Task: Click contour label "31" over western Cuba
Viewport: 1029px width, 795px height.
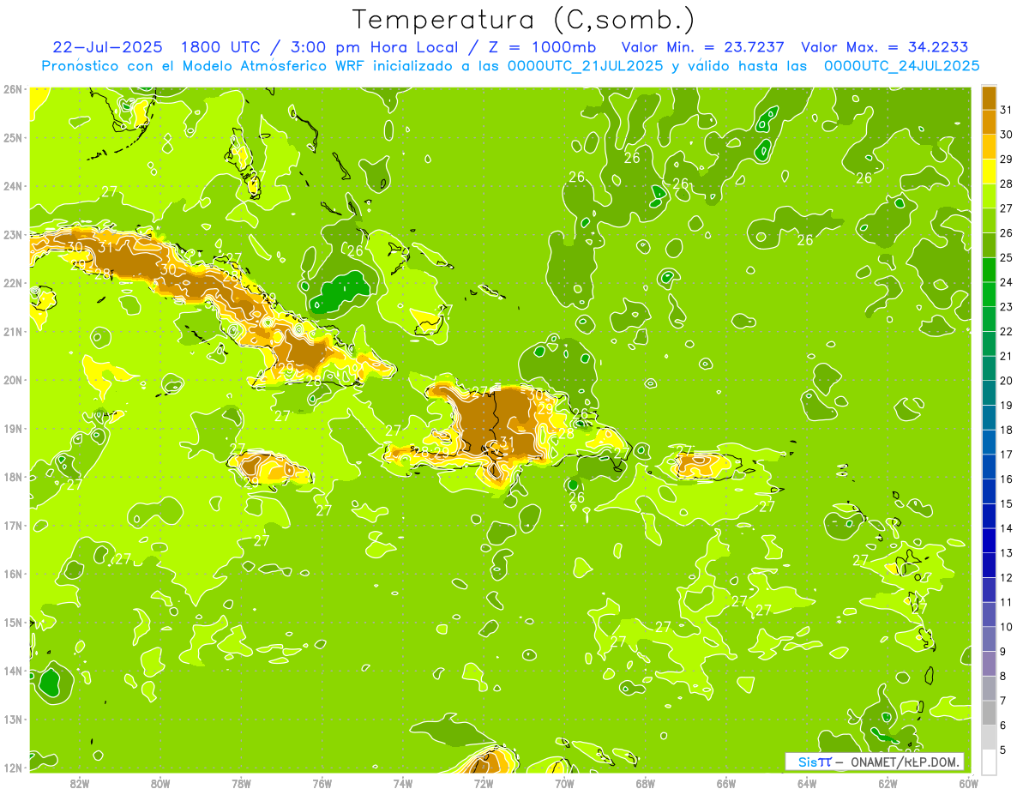Action: [x=105, y=248]
